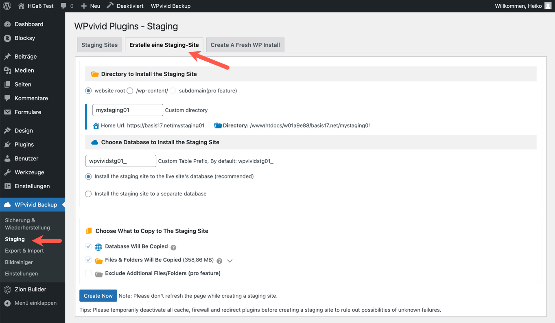Click the Dashboard gauge icon
The image size is (555, 323).
(x=7, y=24)
